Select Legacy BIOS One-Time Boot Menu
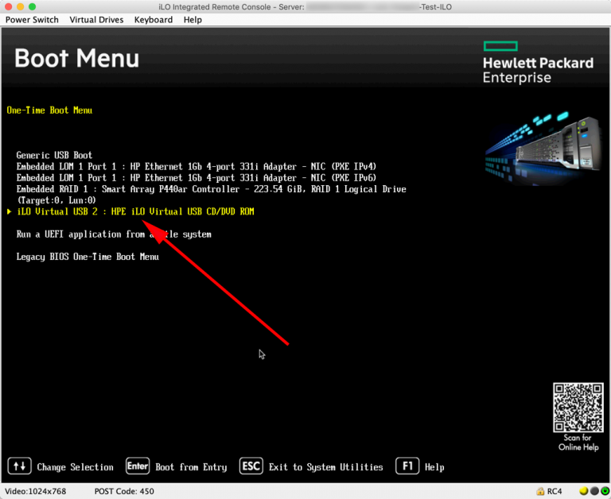The image size is (611, 499). [x=88, y=257]
